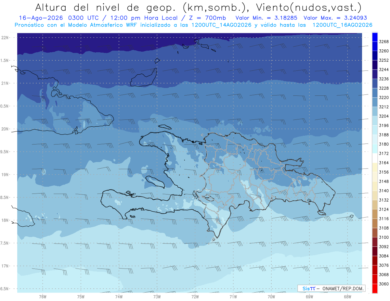
Task: Click the colorbar value '3068'
Action: [x=384, y=275]
